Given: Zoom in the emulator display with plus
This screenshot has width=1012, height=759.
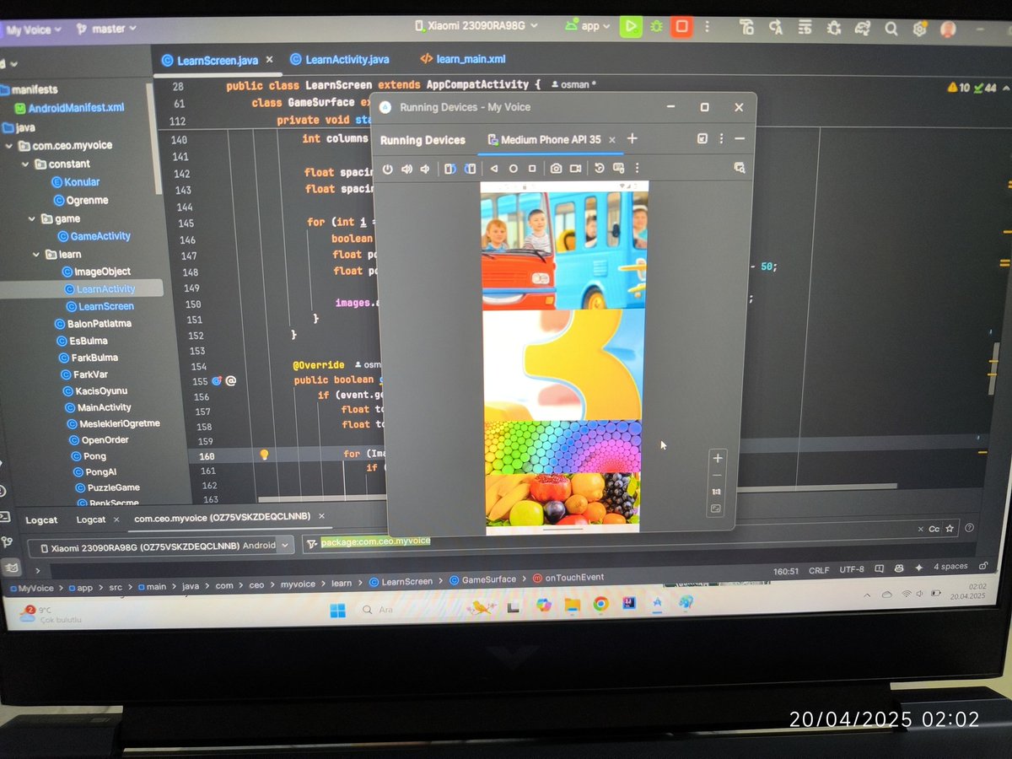Looking at the screenshot, I should pyautogui.click(x=718, y=458).
